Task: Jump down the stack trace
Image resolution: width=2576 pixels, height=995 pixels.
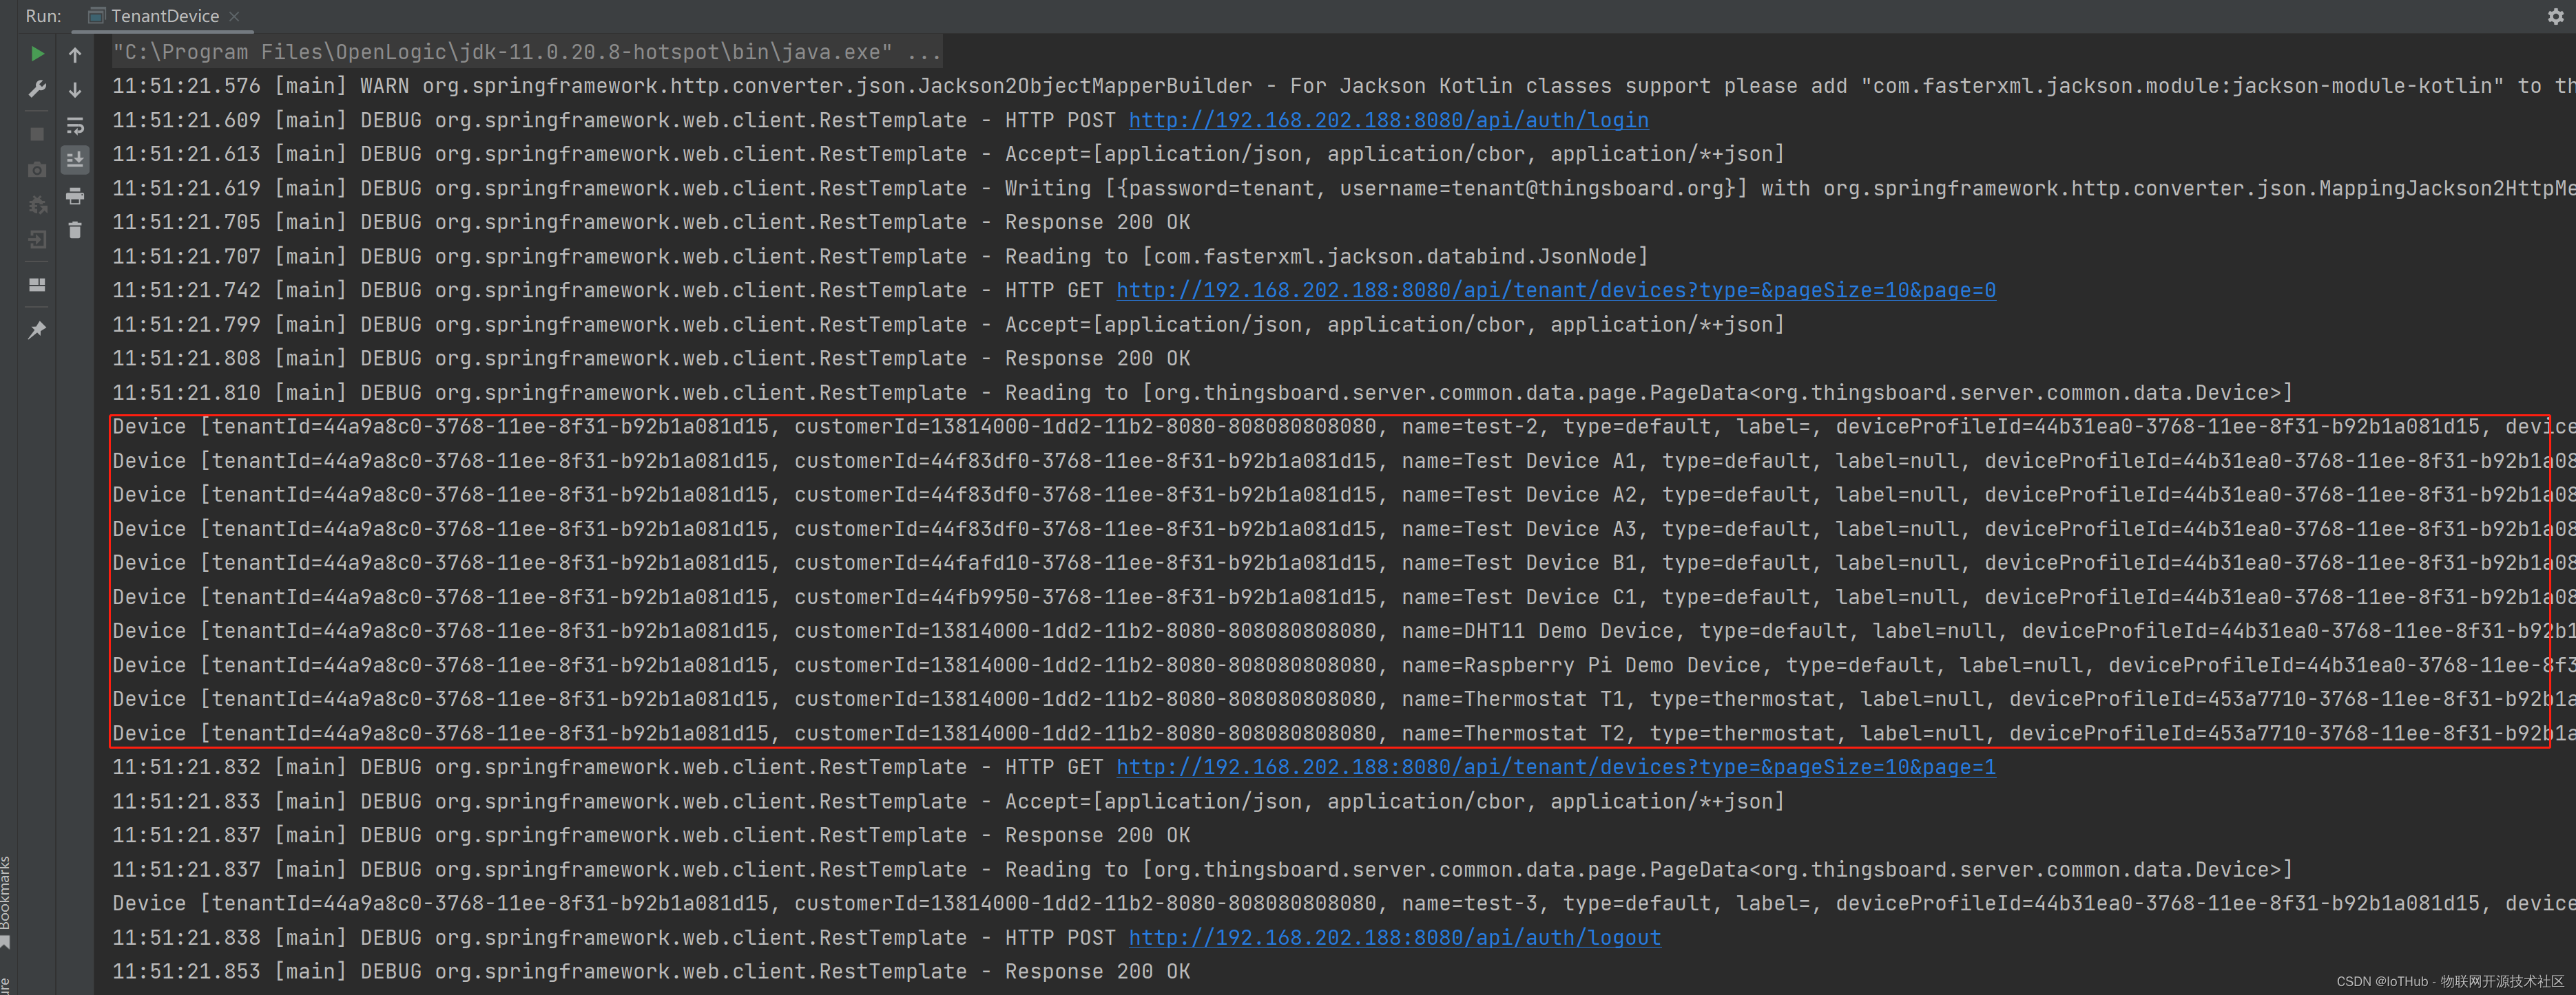Action: pos(75,90)
